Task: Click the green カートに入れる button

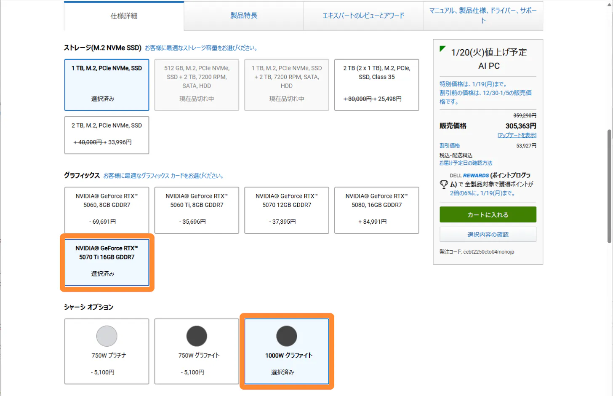Action: pyautogui.click(x=488, y=214)
